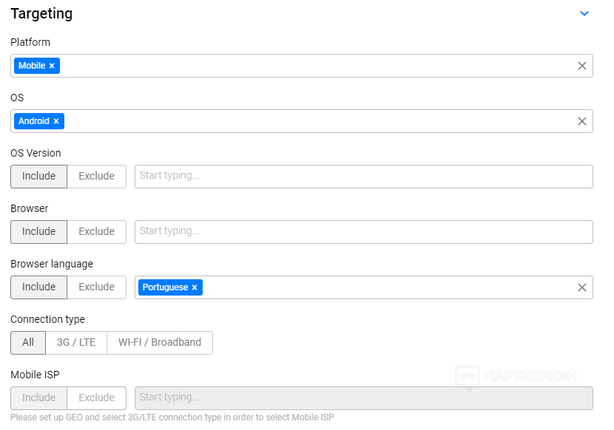614x430 pixels.
Task: Clear all Browser language selections
Action: tap(581, 287)
